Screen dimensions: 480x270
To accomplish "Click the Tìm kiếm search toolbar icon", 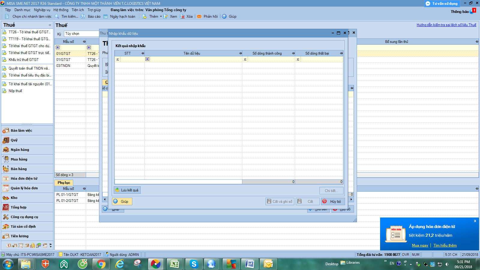I will [57, 16].
